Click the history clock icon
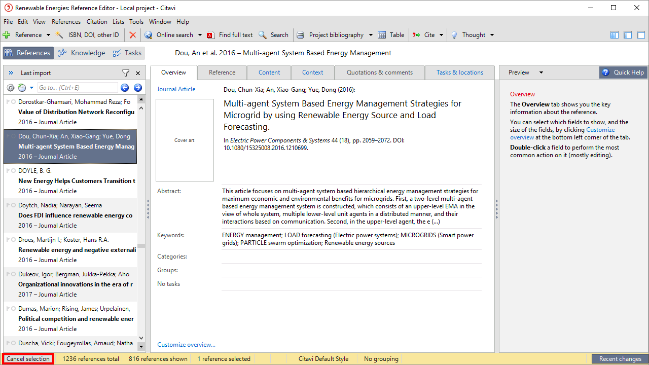 (x=22, y=88)
